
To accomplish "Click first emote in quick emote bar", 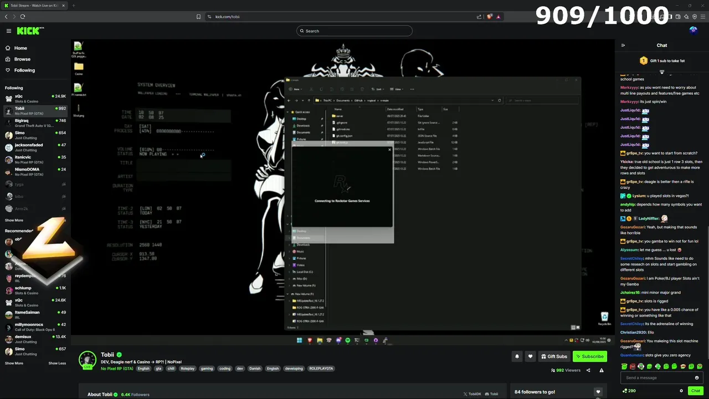I will 624,366.
